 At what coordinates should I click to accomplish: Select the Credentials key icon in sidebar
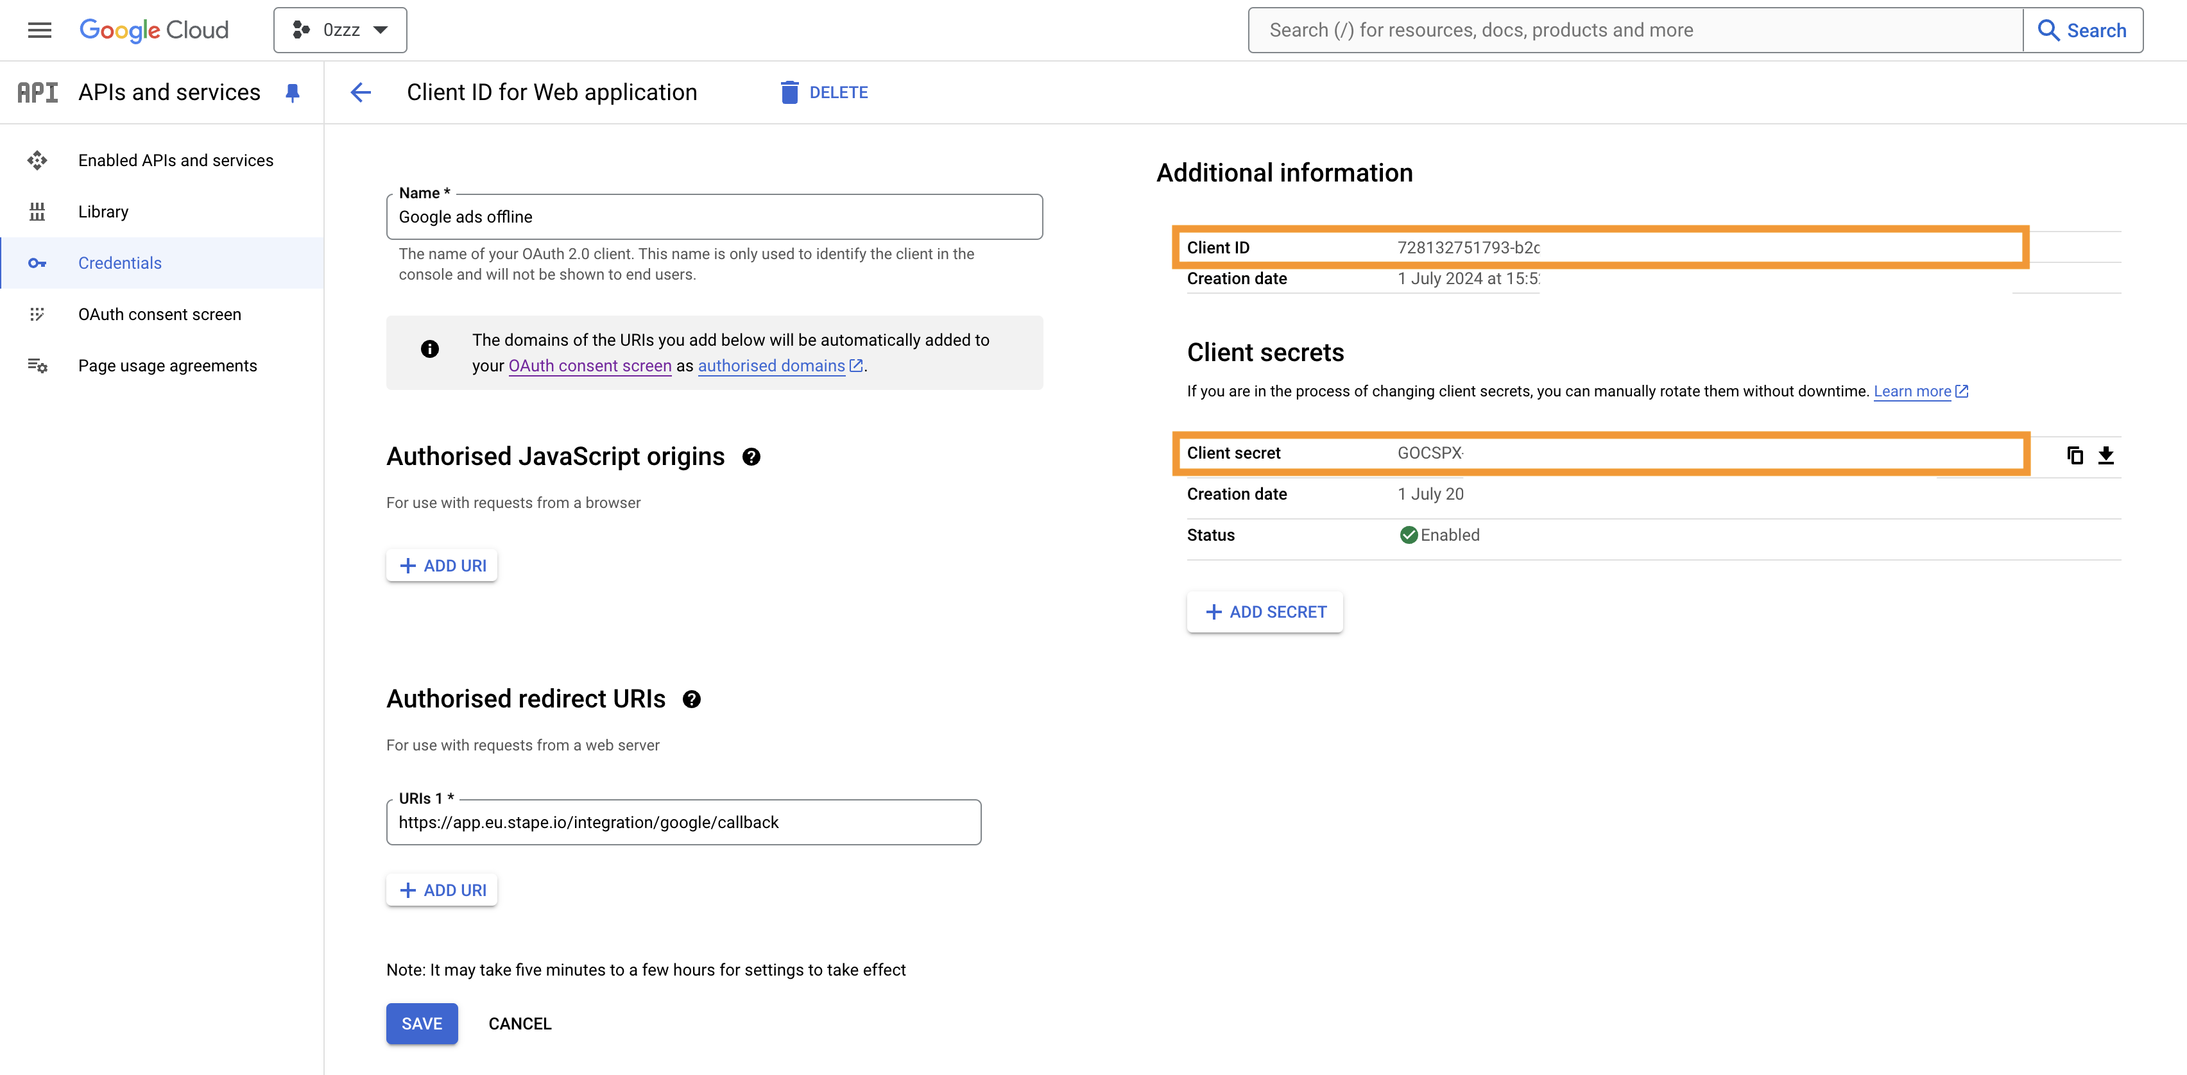(x=39, y=263)
